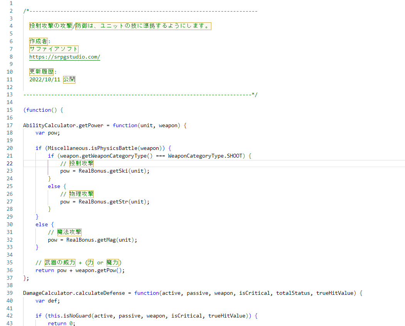
Task: Click the comment text '武器の威力' on line 35
Action: click(60, 263)
